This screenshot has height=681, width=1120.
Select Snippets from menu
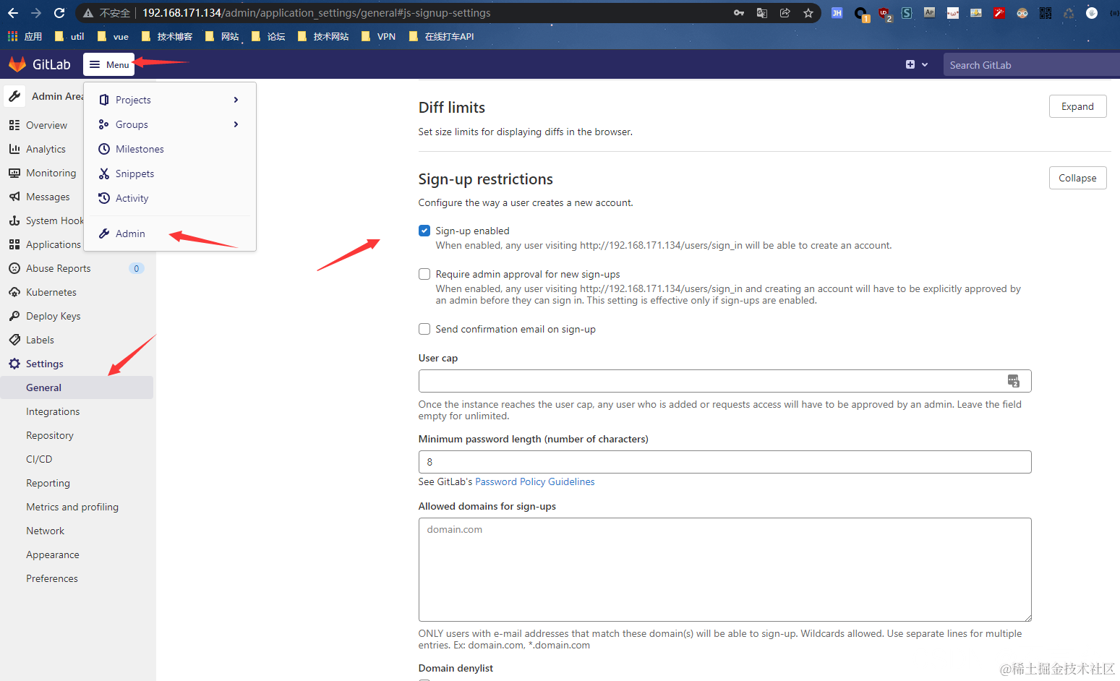[x=170, y=174]
